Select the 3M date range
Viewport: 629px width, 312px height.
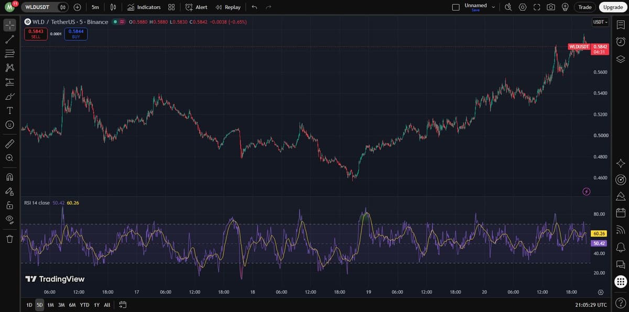(61, 305)
